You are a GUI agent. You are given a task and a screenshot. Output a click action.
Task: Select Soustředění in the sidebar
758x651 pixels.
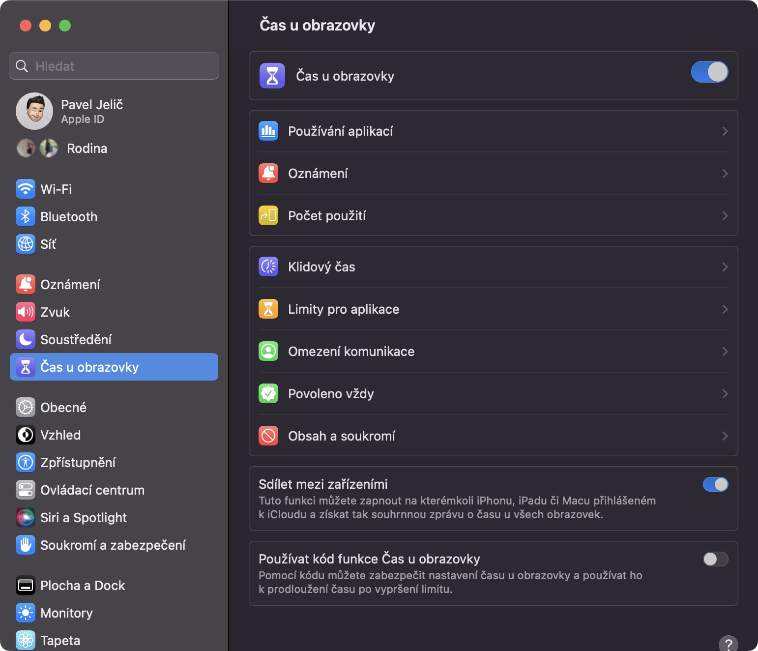(76, 339)
